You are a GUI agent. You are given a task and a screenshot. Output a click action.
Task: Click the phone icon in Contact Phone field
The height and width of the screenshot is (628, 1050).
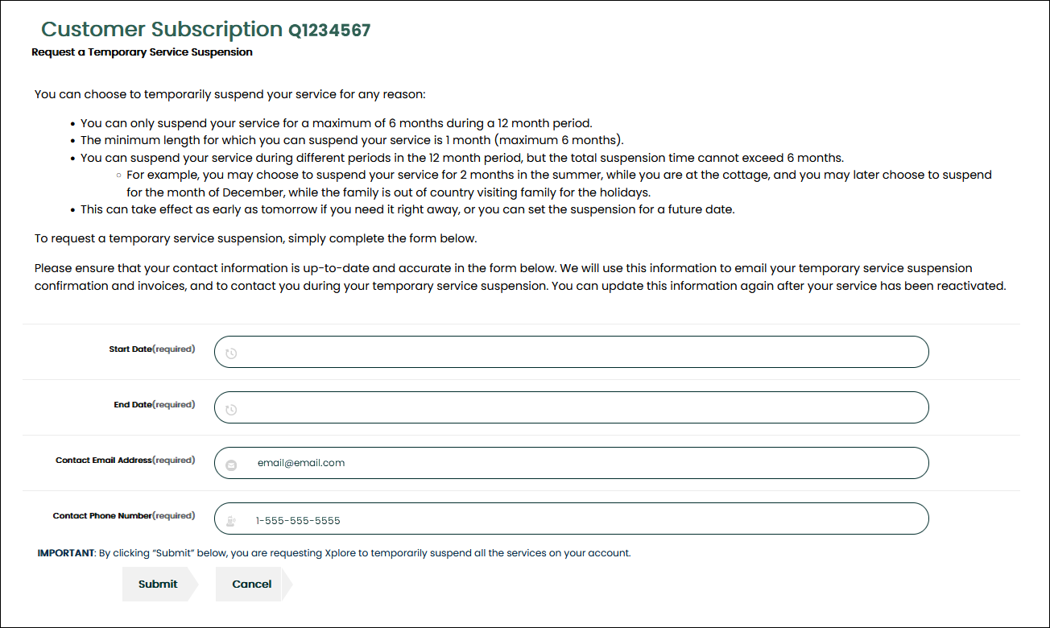(231, 520)
